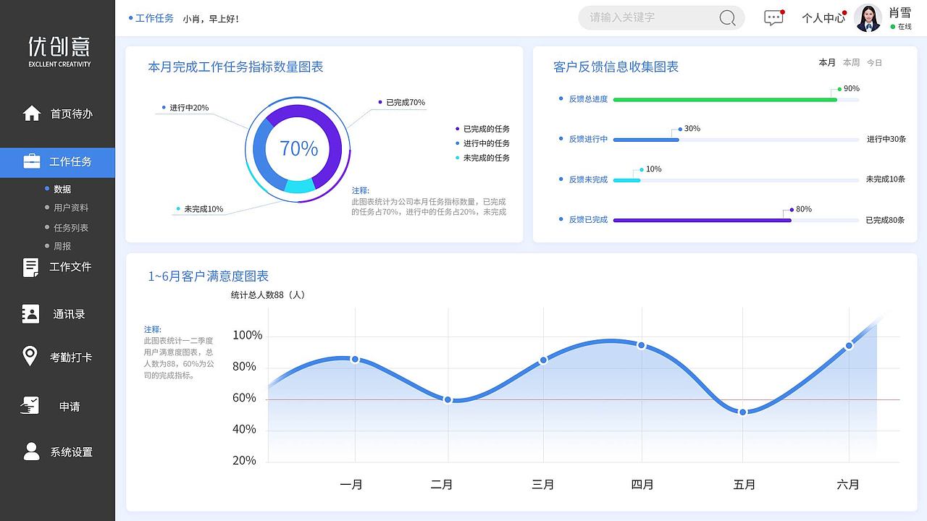Click the briefcase icon beside 工作任务
The width and height of the screenshot is (927, 521).
(32, 161)
